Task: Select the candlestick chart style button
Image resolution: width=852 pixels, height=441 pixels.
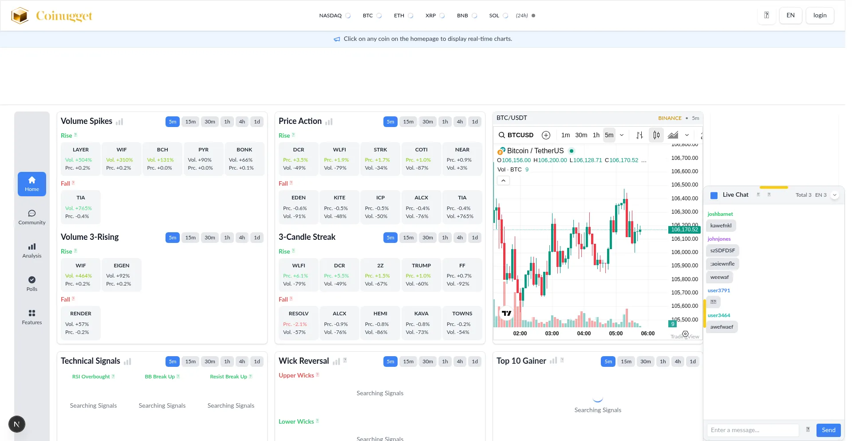Action: (x=656, y=135)
